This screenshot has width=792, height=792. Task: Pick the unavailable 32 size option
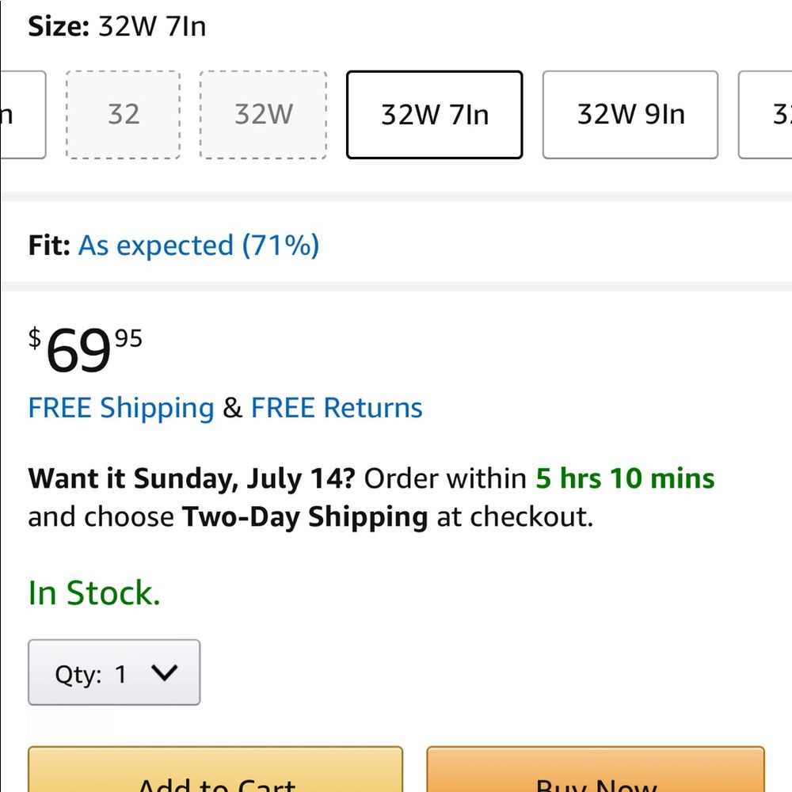[124, 115]
